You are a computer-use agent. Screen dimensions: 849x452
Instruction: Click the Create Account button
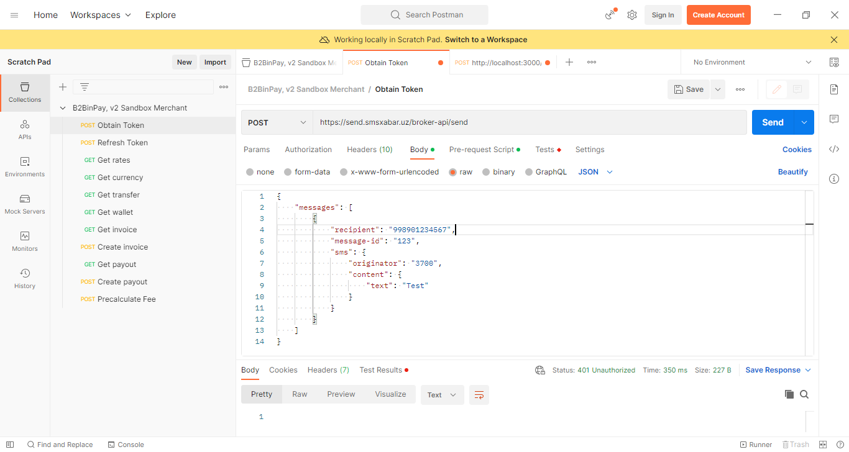(718, 15)
